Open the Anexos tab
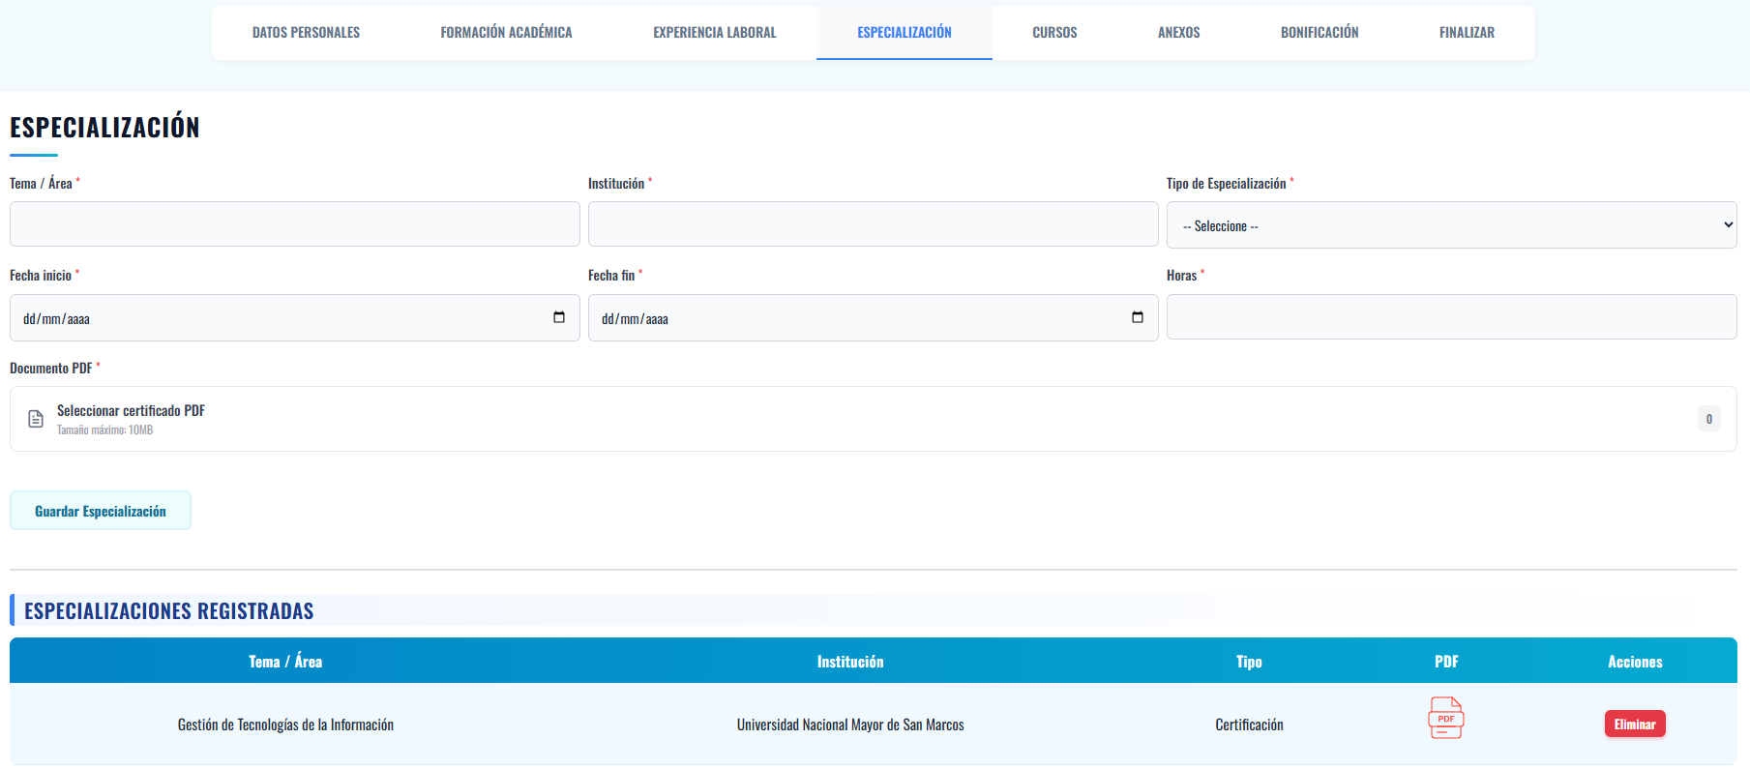1750x769 pixels. pyautogui.click(x=1178, y=33)
